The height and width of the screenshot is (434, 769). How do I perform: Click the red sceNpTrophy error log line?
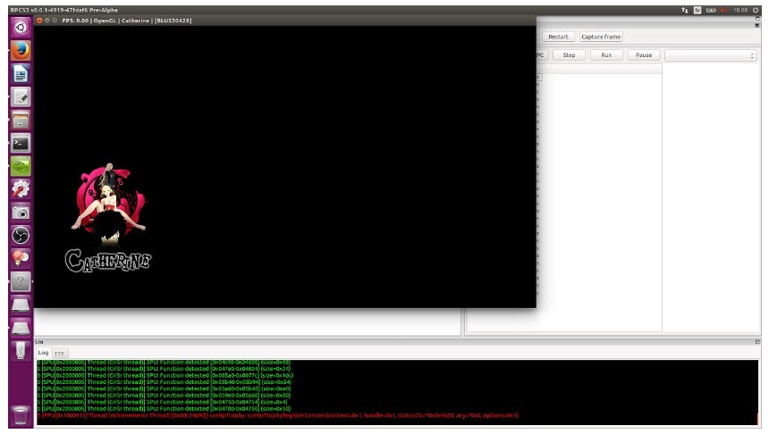277,415
